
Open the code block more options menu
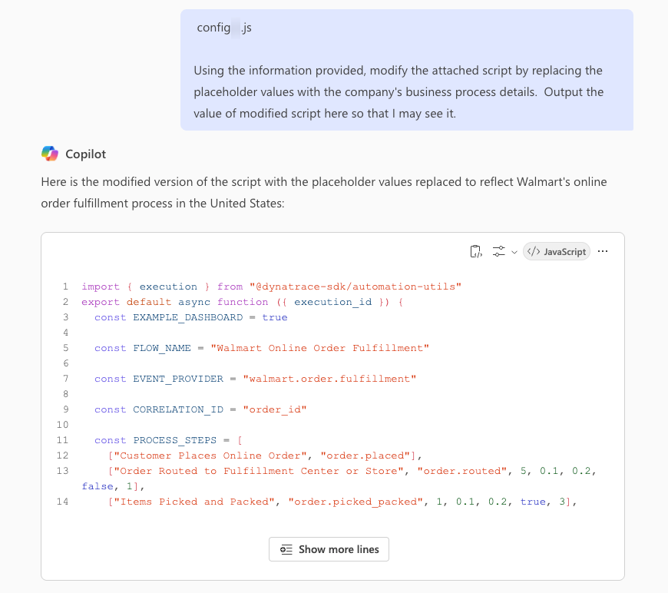tap(603, 251)
